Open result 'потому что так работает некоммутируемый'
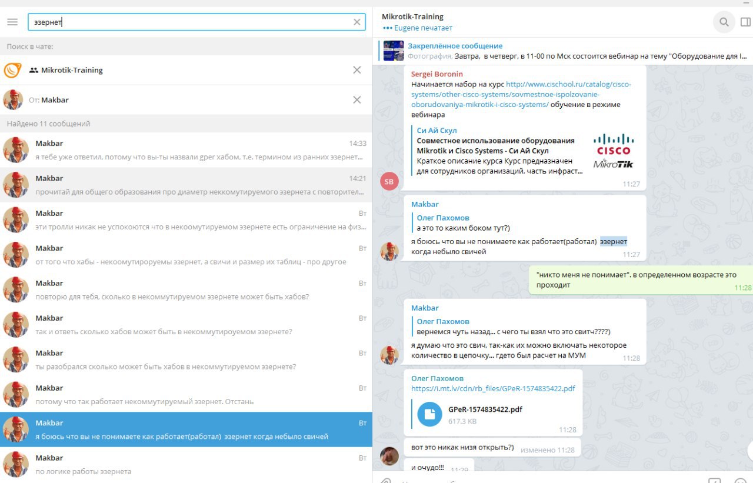The width and height of the screenshot is (753, 483). 186,395
